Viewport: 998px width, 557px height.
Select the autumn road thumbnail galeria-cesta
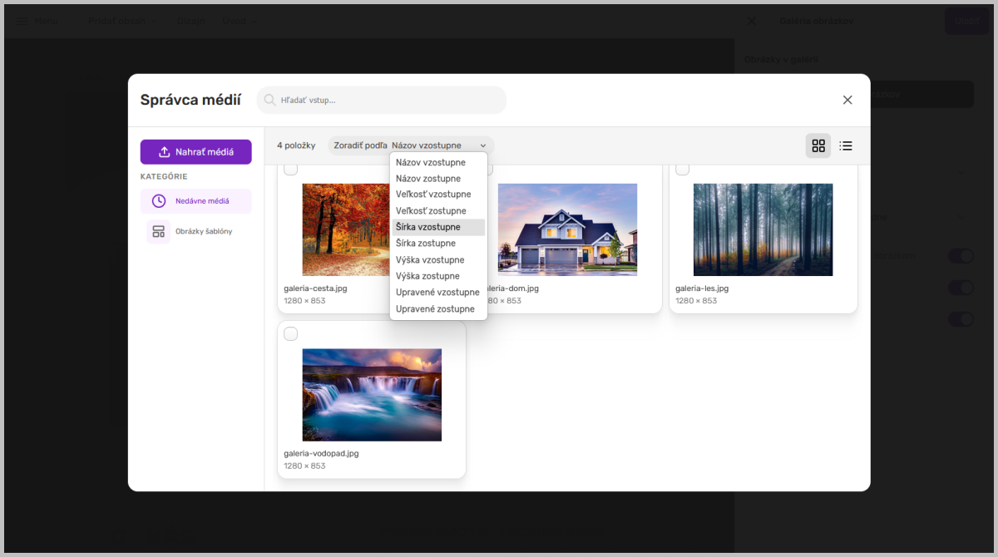click(x=346, y=229)
